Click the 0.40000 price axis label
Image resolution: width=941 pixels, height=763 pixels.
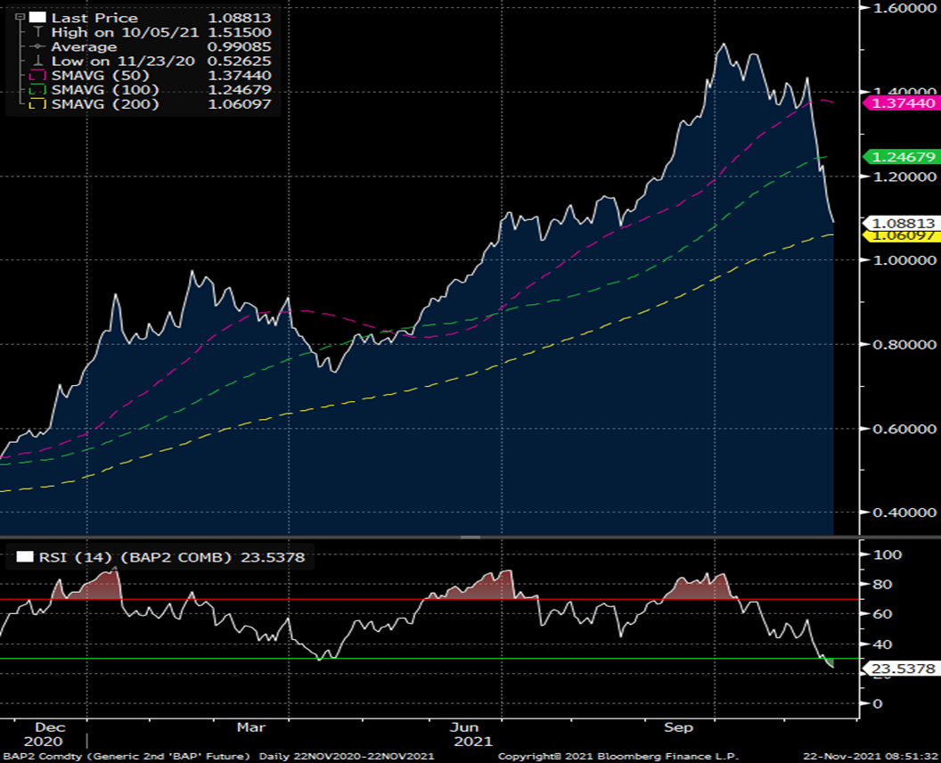(904, 513)
